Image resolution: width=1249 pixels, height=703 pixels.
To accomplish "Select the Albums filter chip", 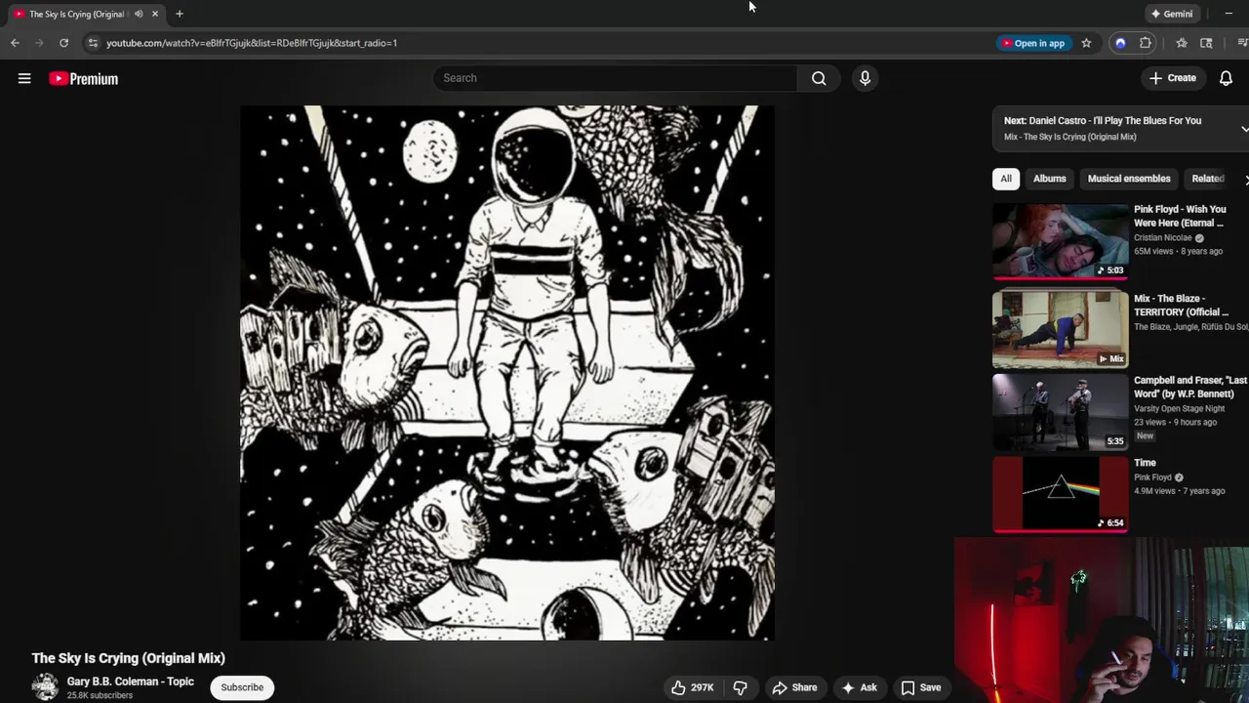I will (x=1050, y=179).
